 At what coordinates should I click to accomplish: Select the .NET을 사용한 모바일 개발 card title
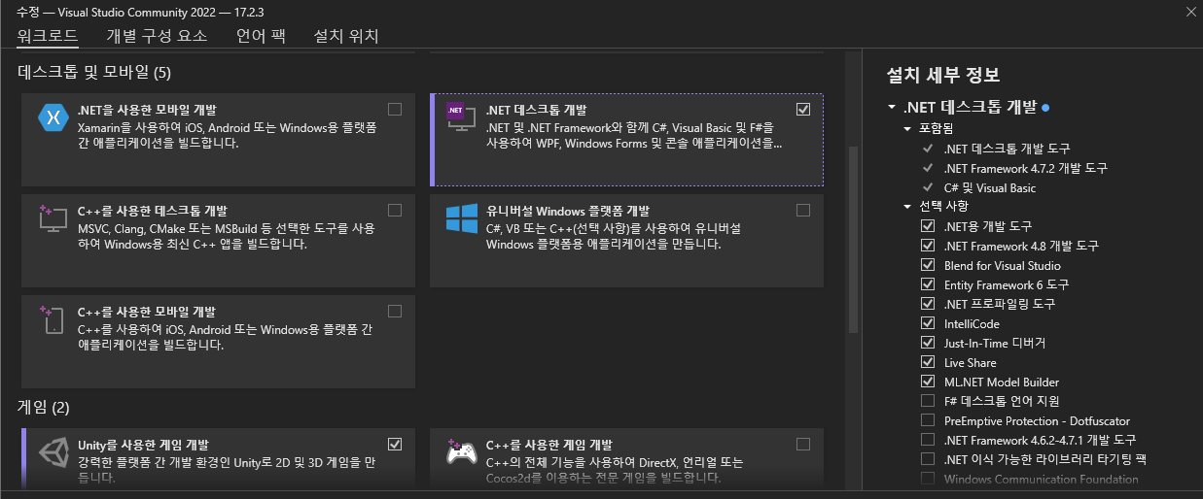(x=147, y=110)
